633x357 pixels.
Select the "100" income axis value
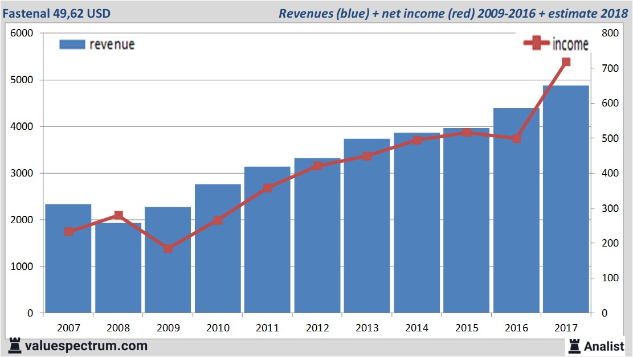(610, 278)
